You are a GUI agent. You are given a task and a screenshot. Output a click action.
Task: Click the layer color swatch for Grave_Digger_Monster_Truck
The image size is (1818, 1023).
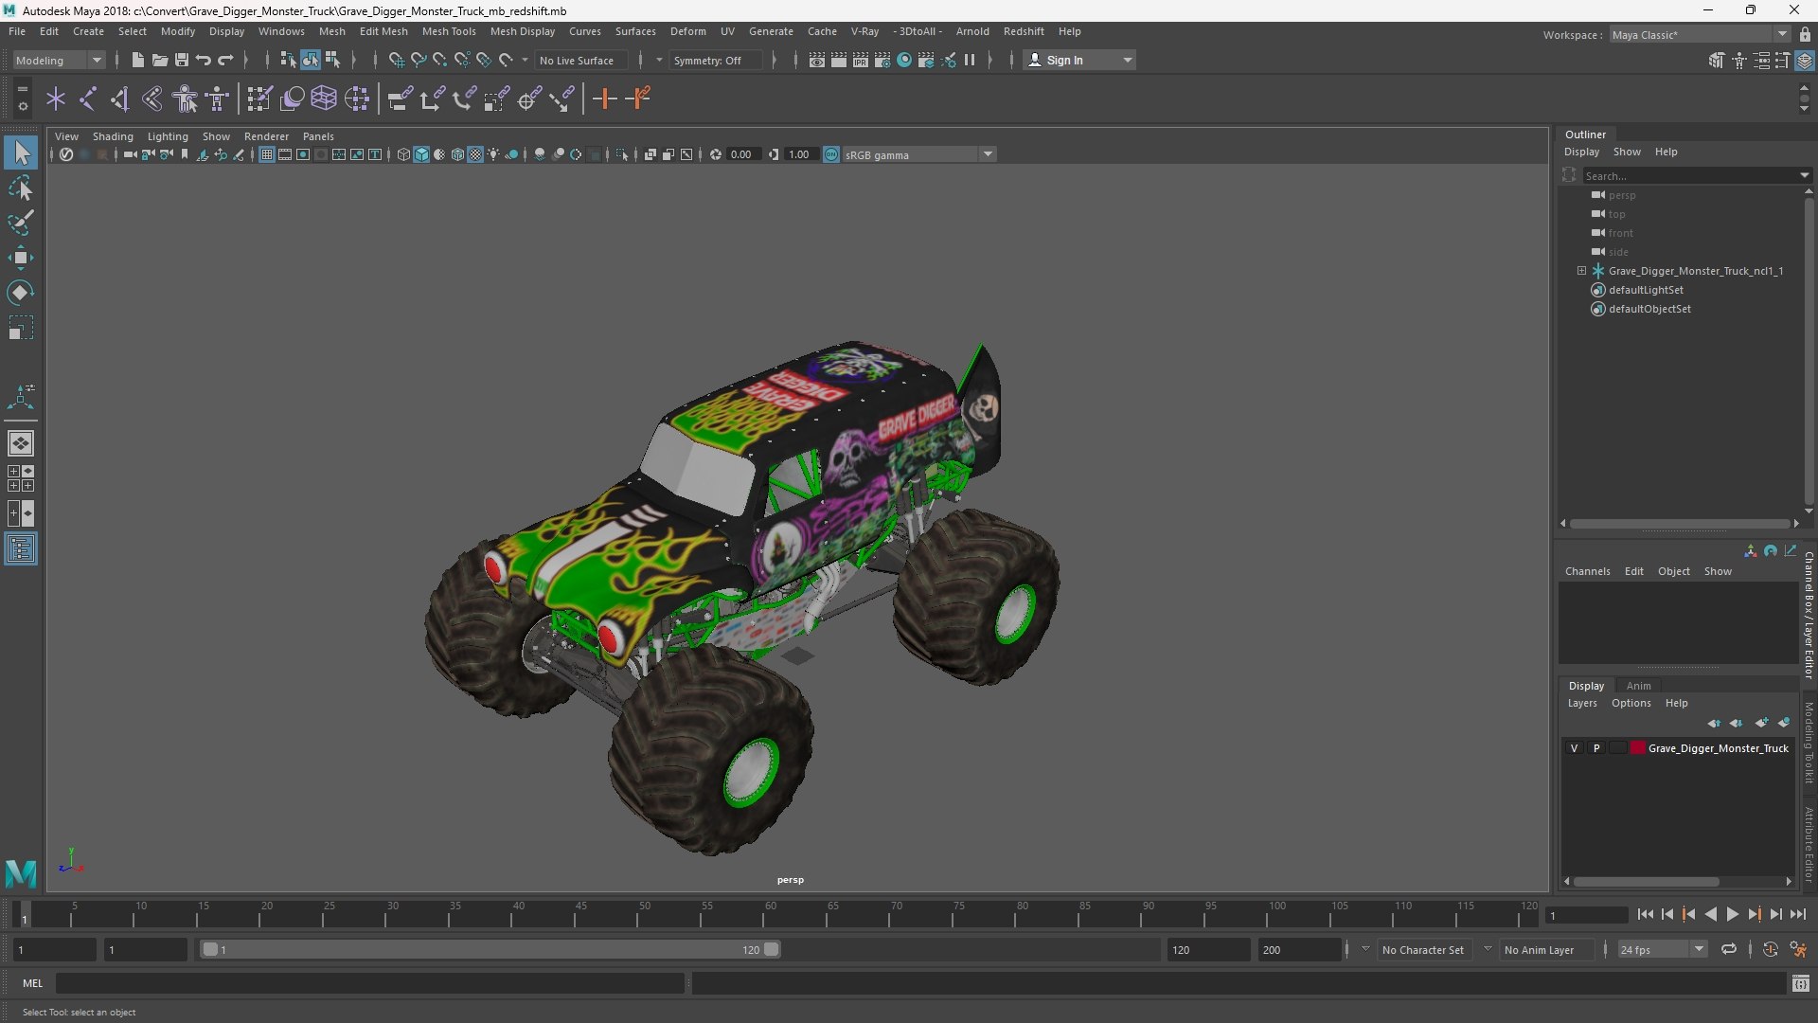1637,748
